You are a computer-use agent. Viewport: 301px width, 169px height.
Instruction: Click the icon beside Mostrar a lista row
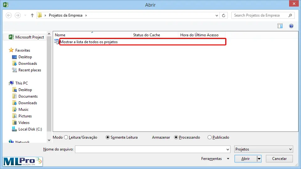coord(56,42)
